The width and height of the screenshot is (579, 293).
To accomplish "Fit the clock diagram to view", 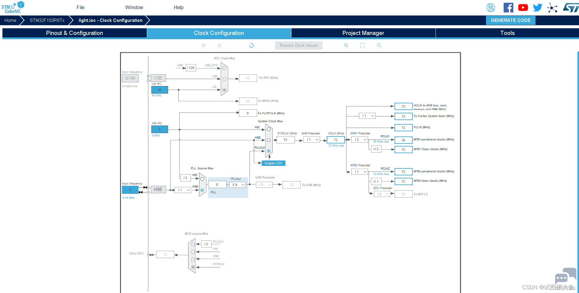I will pyautogui.click(x=363, y=45).
